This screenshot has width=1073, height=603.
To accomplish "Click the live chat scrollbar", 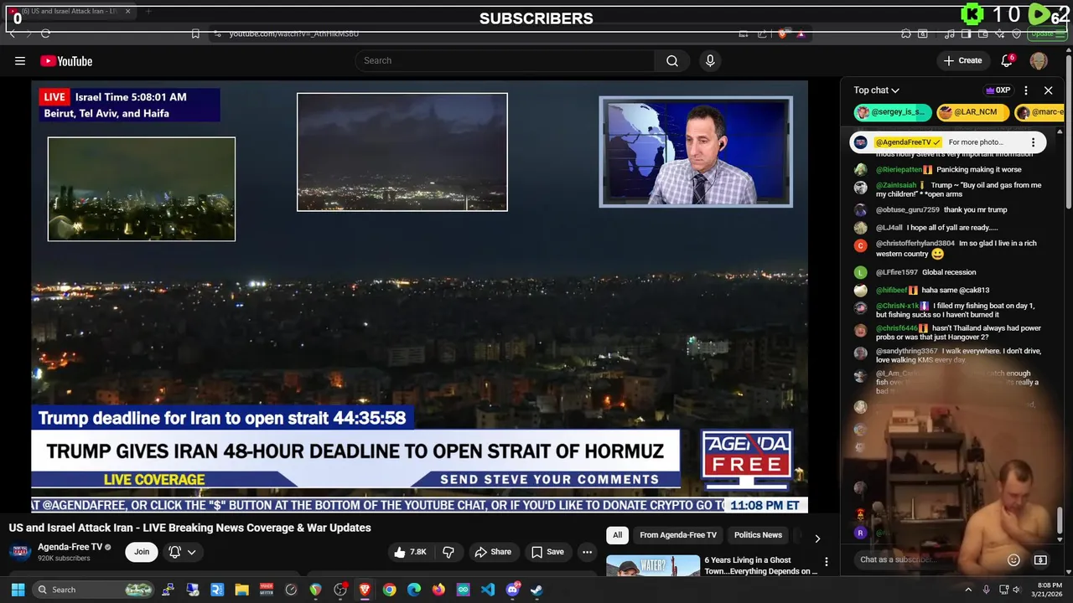I will 1060,520.
